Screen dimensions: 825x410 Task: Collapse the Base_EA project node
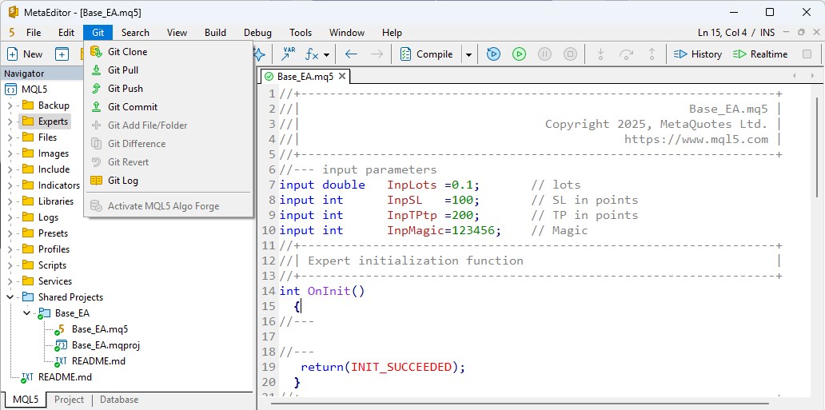coord(27,313)
